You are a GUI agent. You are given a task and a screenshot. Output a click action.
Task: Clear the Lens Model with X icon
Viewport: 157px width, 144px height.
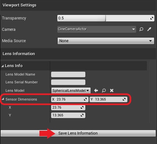112,90
